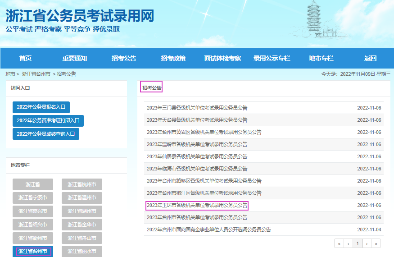Screen dimensions: 394x257
Task: Open 重要通知 in the navigation bar
Action: (x=74, y=58)
